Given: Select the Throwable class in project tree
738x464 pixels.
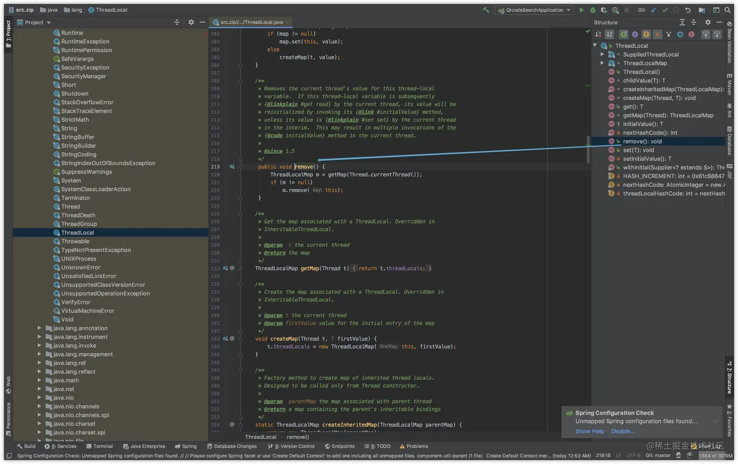Looking at the screenshot, I should coord(75,242).
